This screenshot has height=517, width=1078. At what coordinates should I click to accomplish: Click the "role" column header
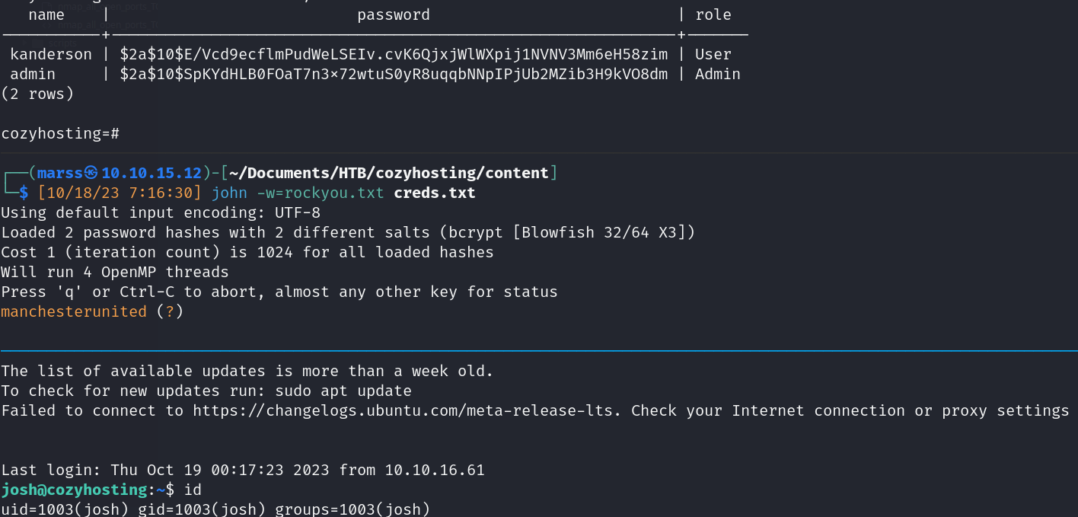pyautogui.click(x=713, y=15)
